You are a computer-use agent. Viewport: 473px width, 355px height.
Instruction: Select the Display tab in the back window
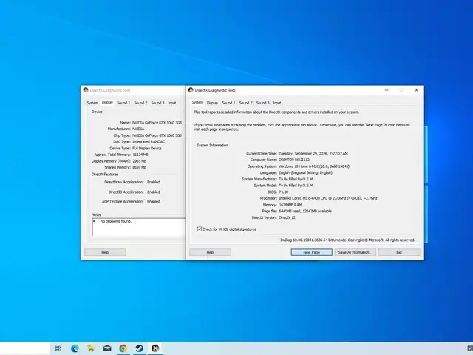[x=107, y=102]
